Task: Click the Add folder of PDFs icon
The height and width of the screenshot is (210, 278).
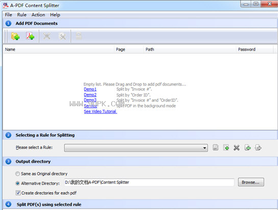Action: (x=15, y=36)
